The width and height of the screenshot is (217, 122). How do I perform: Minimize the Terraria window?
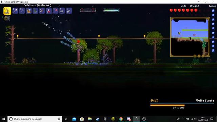pyautogui.click(x=199, y=2)
